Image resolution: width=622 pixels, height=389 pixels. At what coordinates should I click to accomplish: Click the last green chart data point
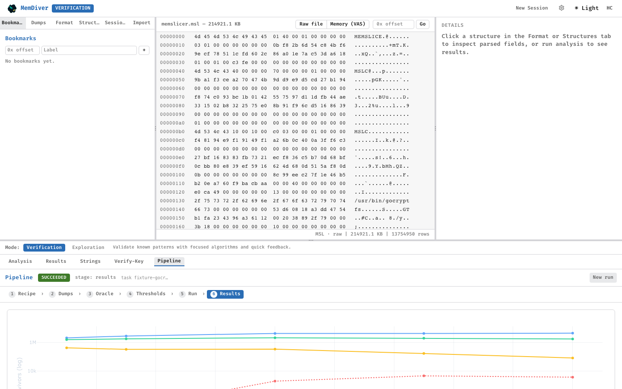tap(573, 339)
